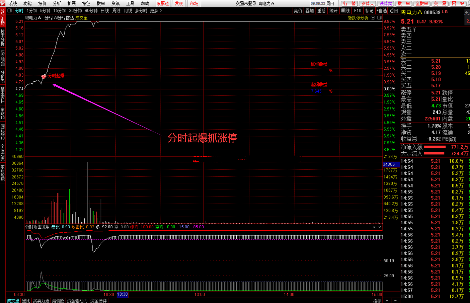Open the 分时攻击流量 panel dropdown arrow

coord(374,227)
